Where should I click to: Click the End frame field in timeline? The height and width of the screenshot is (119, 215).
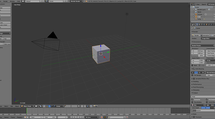(x=49, y=117)
